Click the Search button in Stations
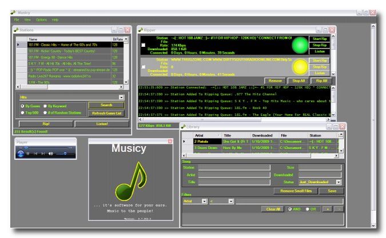 pos(106,105)
